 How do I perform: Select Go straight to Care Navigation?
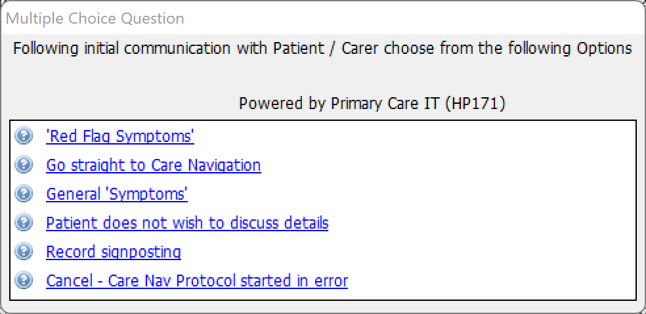pyautogui.click(x=153, y=165)
